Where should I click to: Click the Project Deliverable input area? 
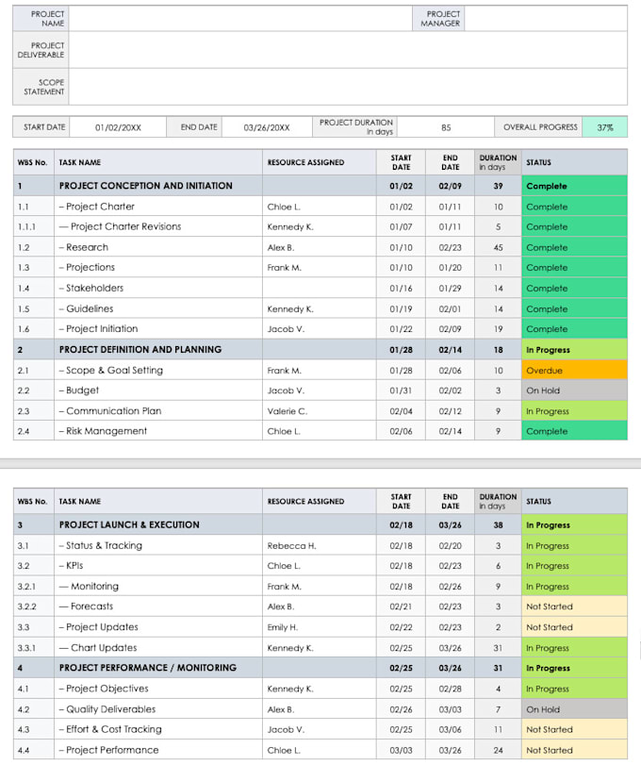pyautogui.click(x=348, y=50)
